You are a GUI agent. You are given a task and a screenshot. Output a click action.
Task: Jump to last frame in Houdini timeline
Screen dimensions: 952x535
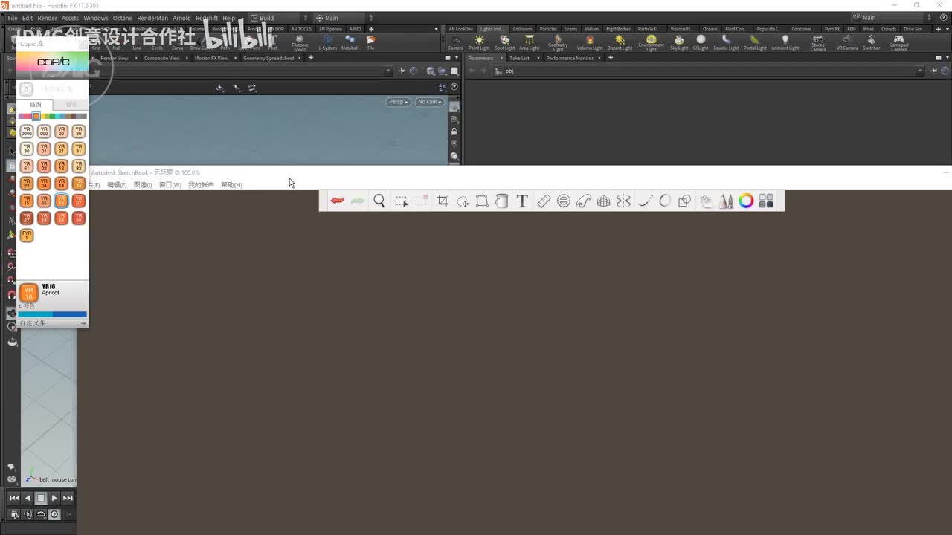(68, 498)
